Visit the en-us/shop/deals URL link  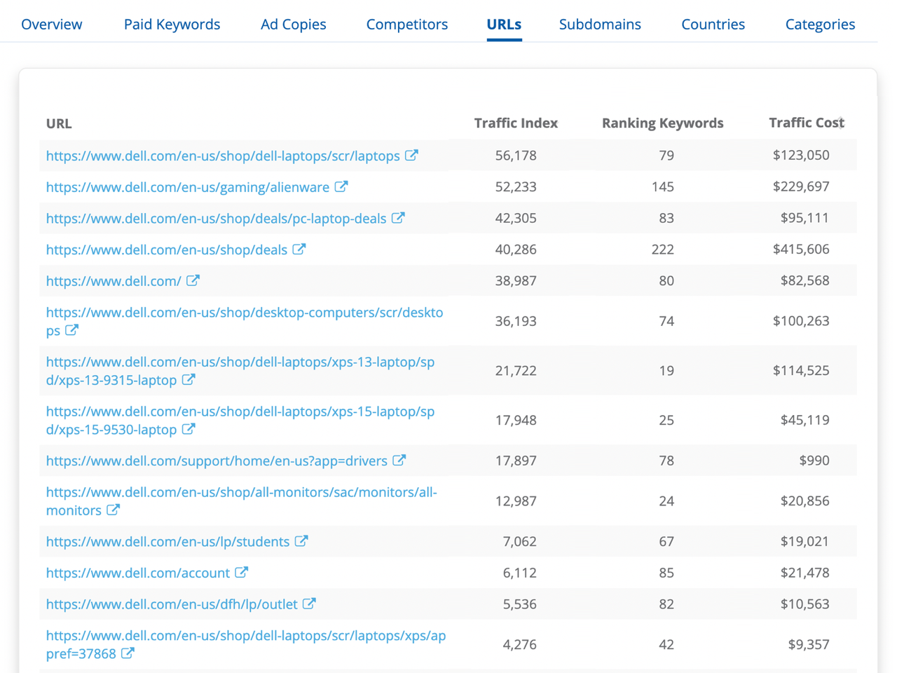pyautogui.click(x=167, y=250)
